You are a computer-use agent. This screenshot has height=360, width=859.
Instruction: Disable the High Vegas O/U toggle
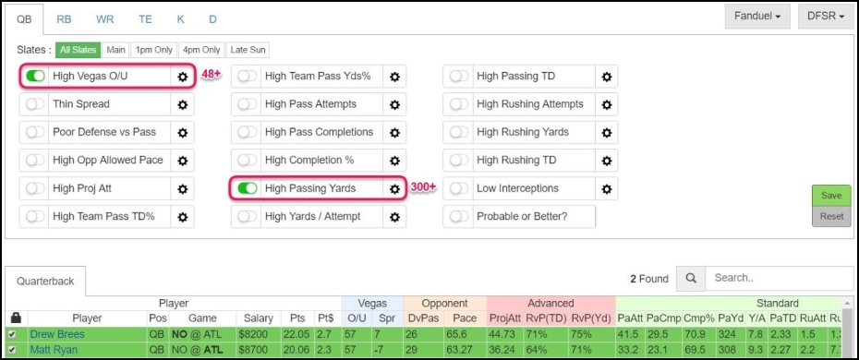click(x=35, y=77)
